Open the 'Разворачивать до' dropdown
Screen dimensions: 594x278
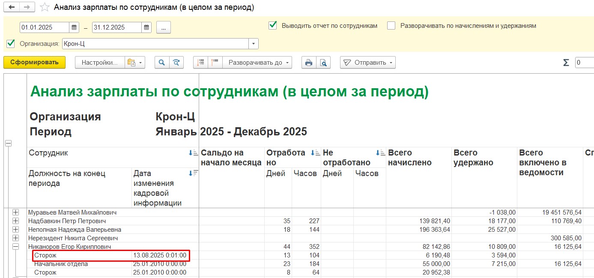pyautogui.click(x=259, y=63)
